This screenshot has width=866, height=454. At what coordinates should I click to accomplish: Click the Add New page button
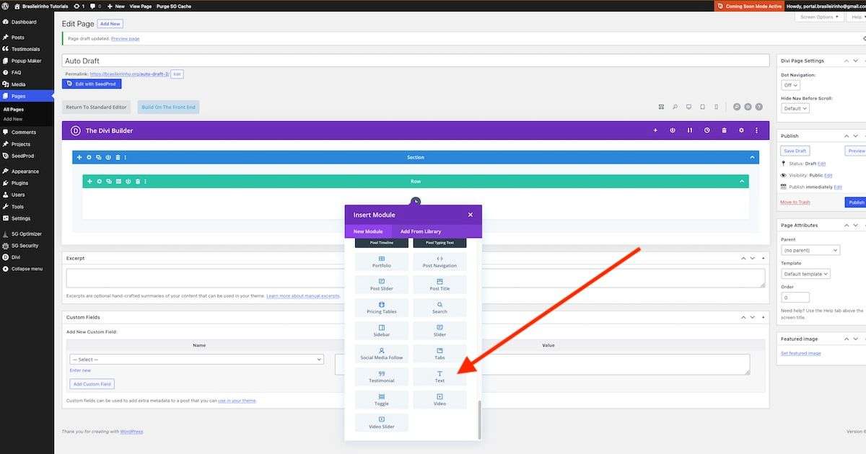110,24
